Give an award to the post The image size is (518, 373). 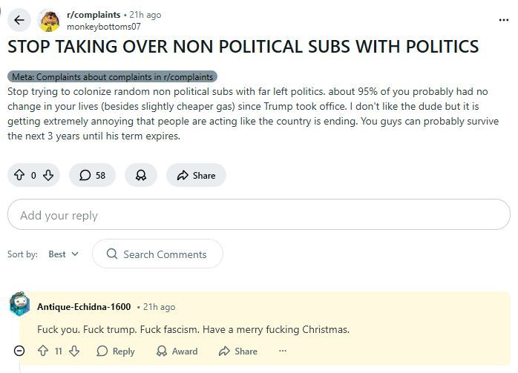(141, 175)
